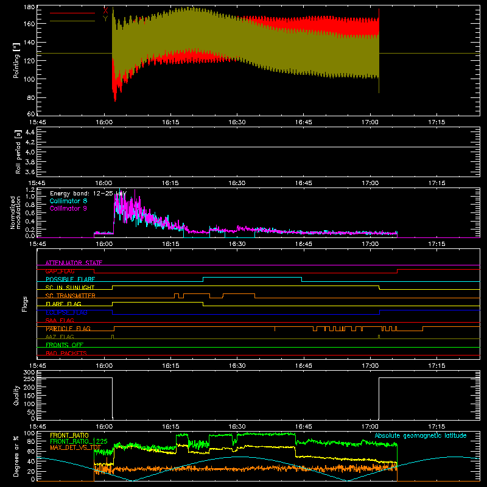The width and height of the screenshot is (487, 487).
Task: Click the yellow FLARE_FLAG label
Action: (63, 304)
